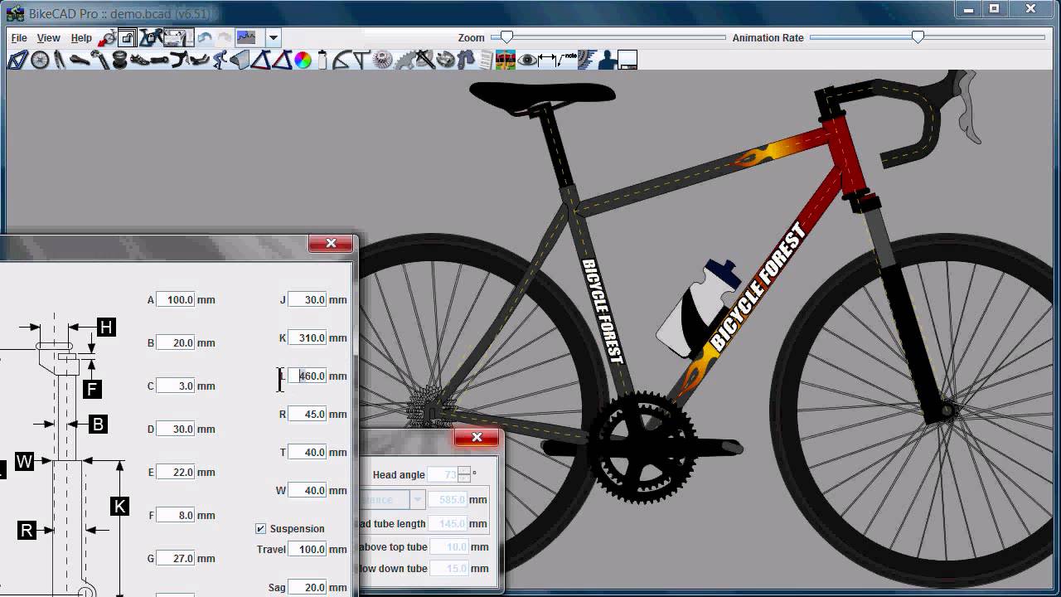Viewport: 1061px width, 597px height.
Task: Open the drop handlebars icon
Action: click(179, 60)
